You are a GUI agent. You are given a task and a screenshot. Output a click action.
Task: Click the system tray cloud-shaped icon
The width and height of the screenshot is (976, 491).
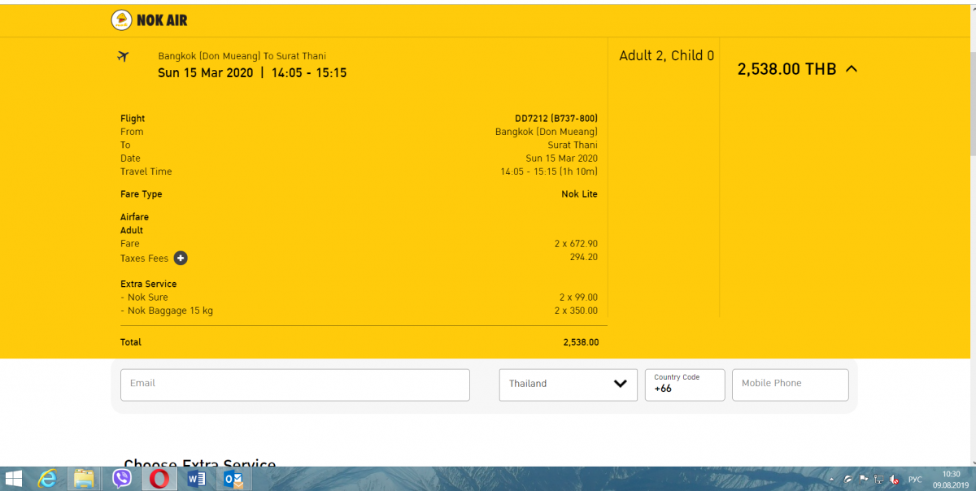click(x=848, y=480)
